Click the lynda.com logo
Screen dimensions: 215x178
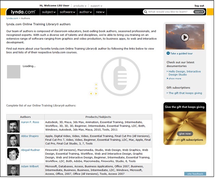click(x=23, y=12)
